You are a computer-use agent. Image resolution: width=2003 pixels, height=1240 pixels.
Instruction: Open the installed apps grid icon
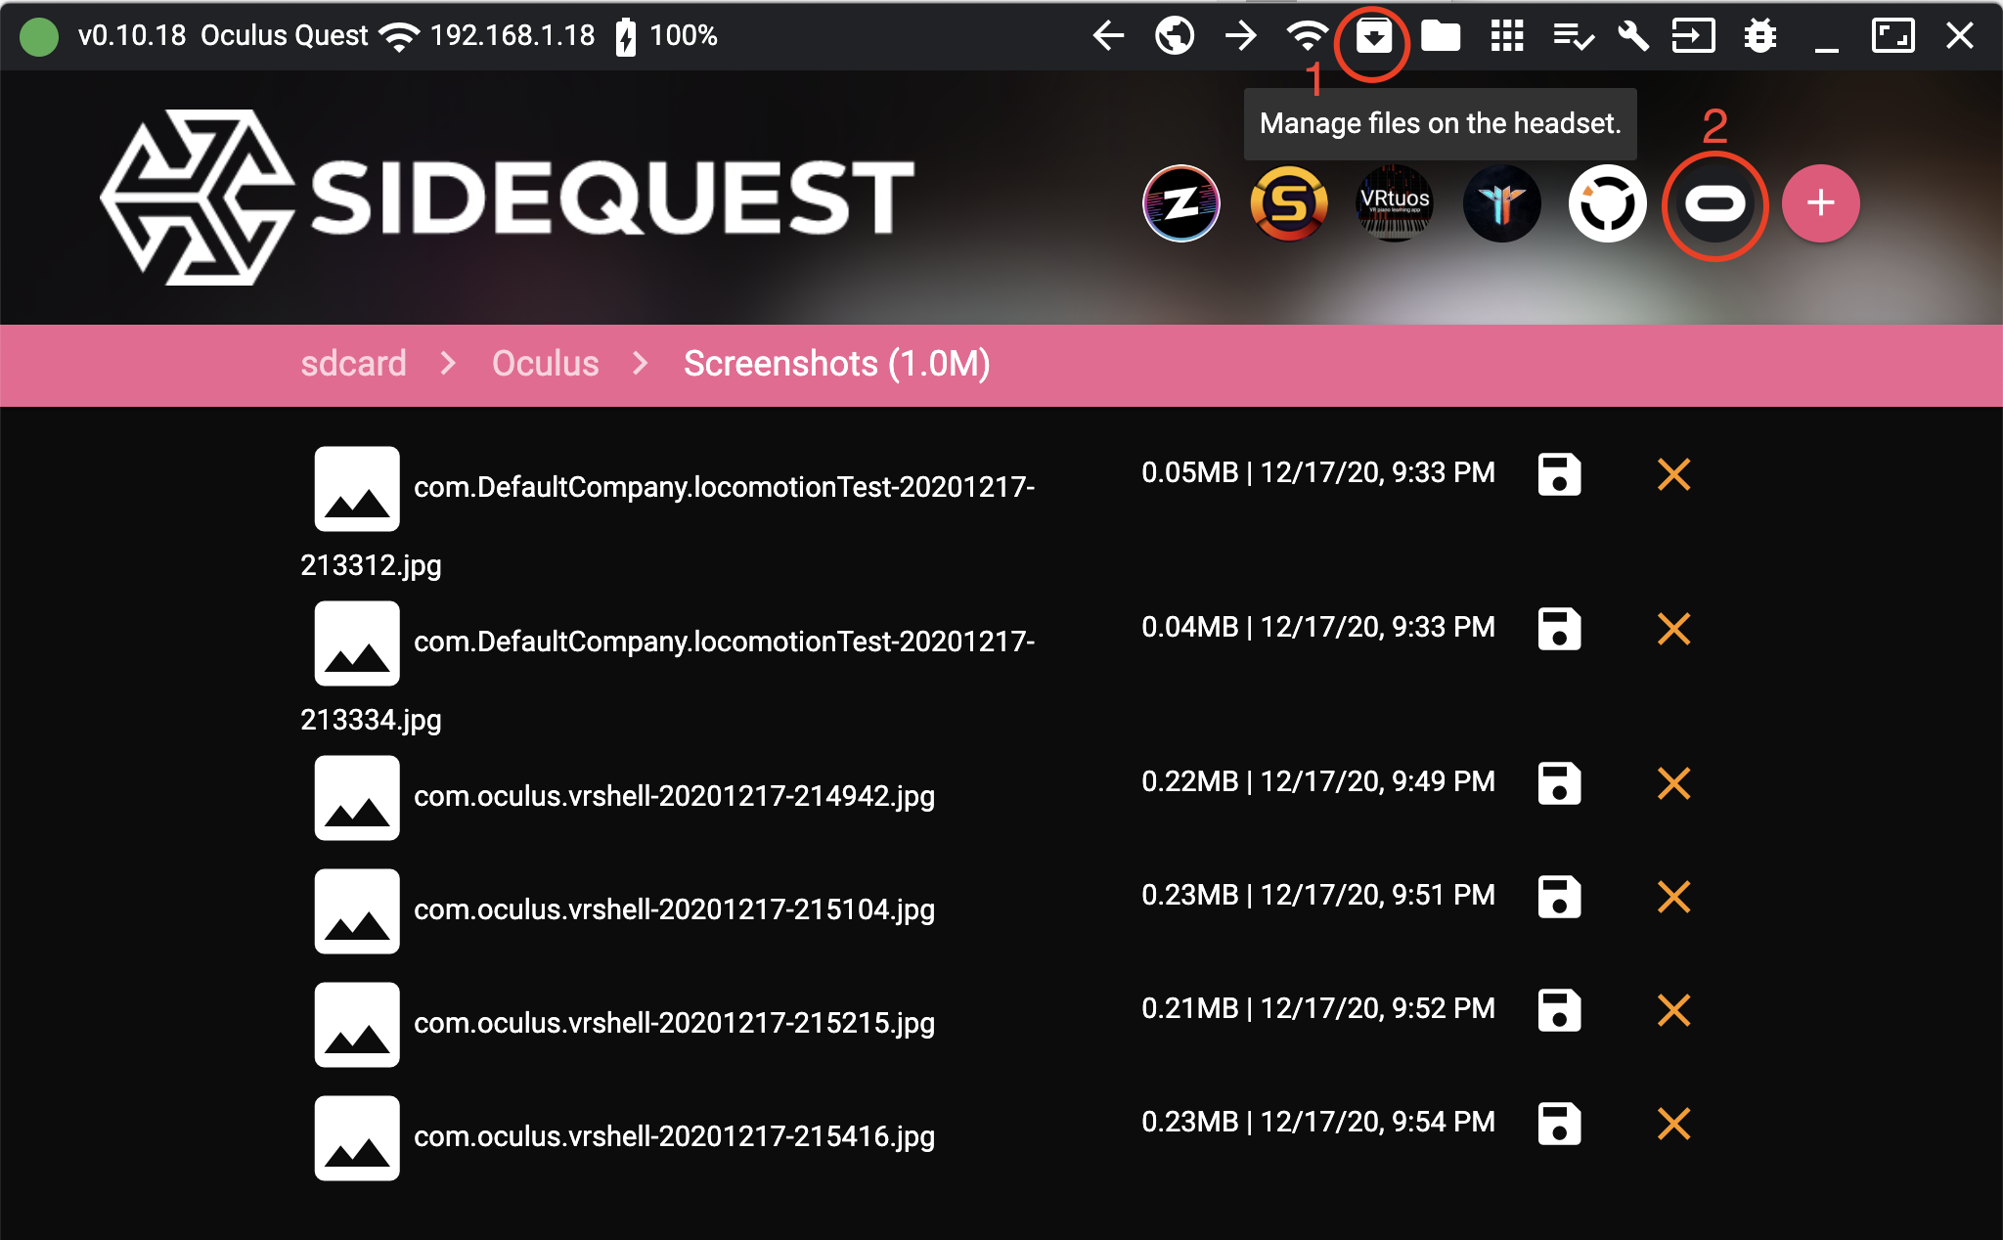pos(1507,36)
